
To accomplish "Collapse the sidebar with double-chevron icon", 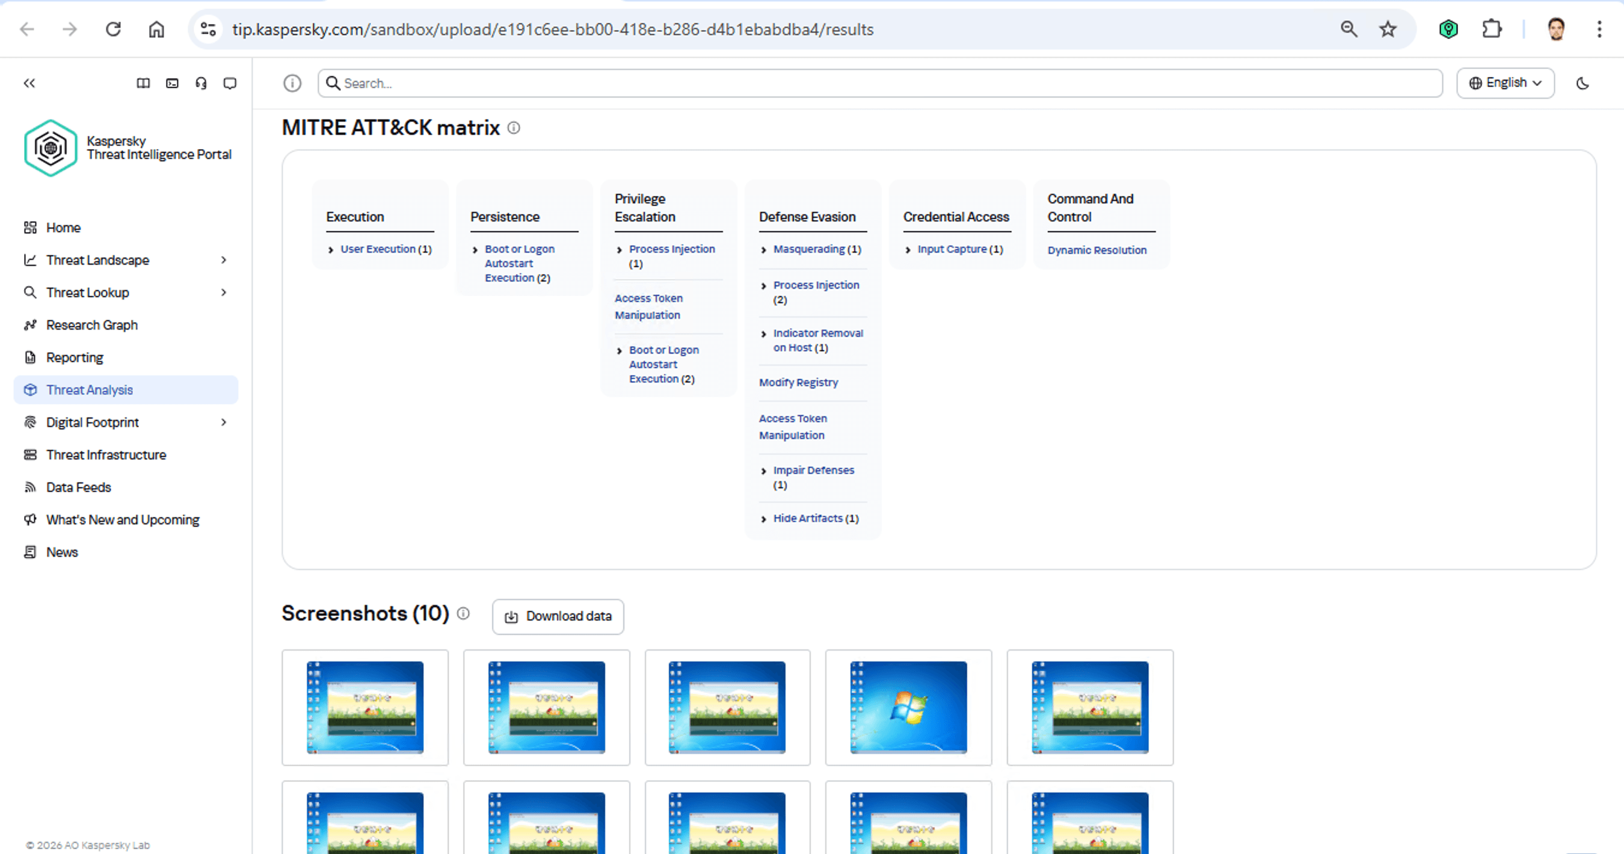I will pos(29,83).
